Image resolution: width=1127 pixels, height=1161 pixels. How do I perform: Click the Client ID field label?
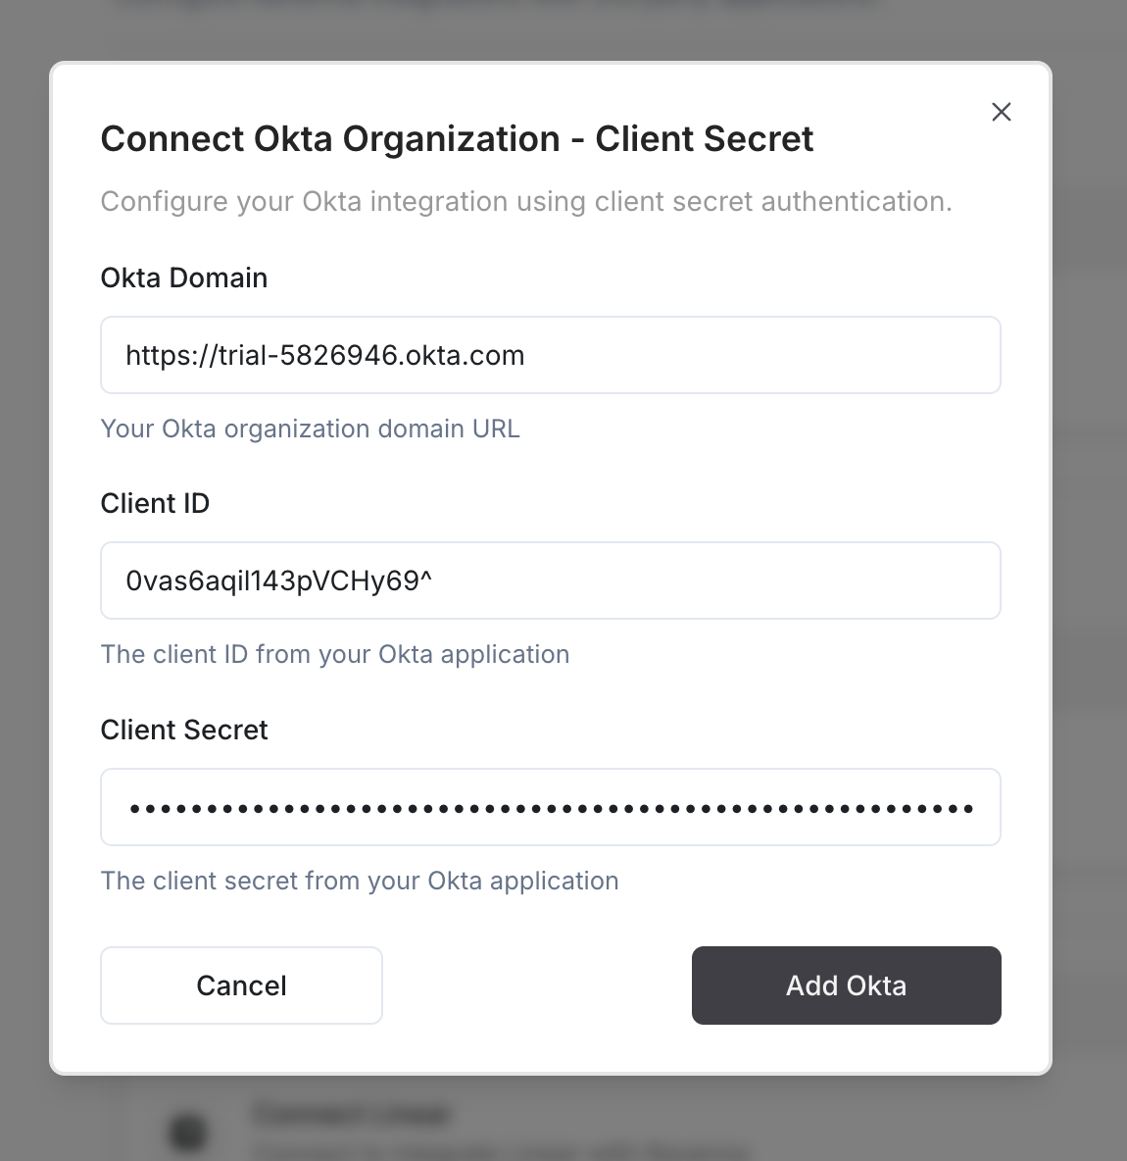point(156,503)
